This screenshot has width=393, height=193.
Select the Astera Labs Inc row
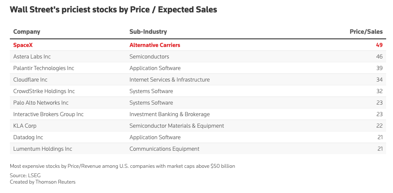[x=198, y=57]
